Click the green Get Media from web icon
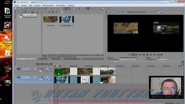The image size is (185, 104). click(x=29, y=12)
